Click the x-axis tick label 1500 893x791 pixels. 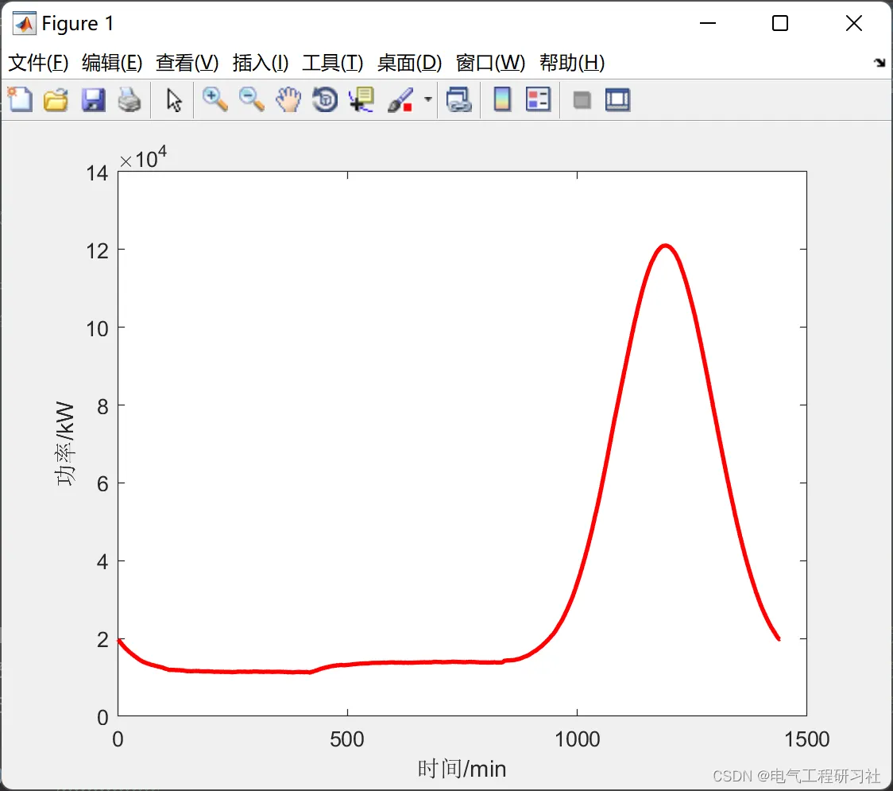[806, 739]
